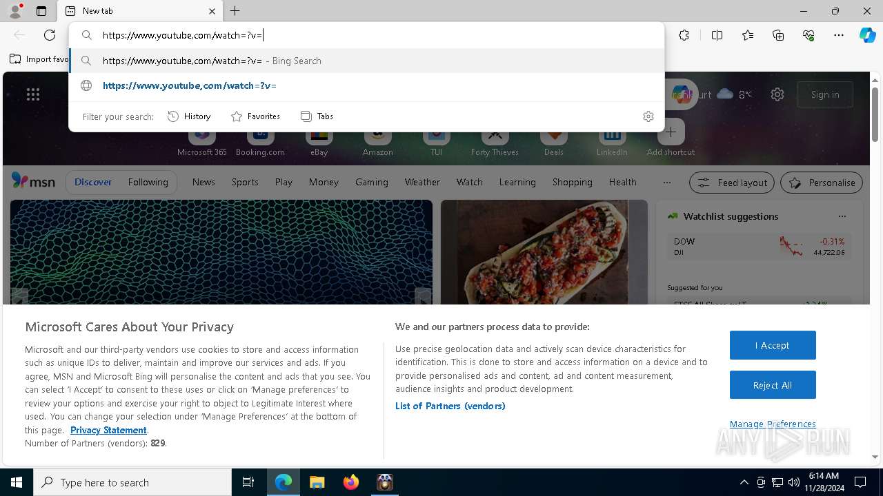
Task: Click the Sign in button
Action: pos(825,94)
